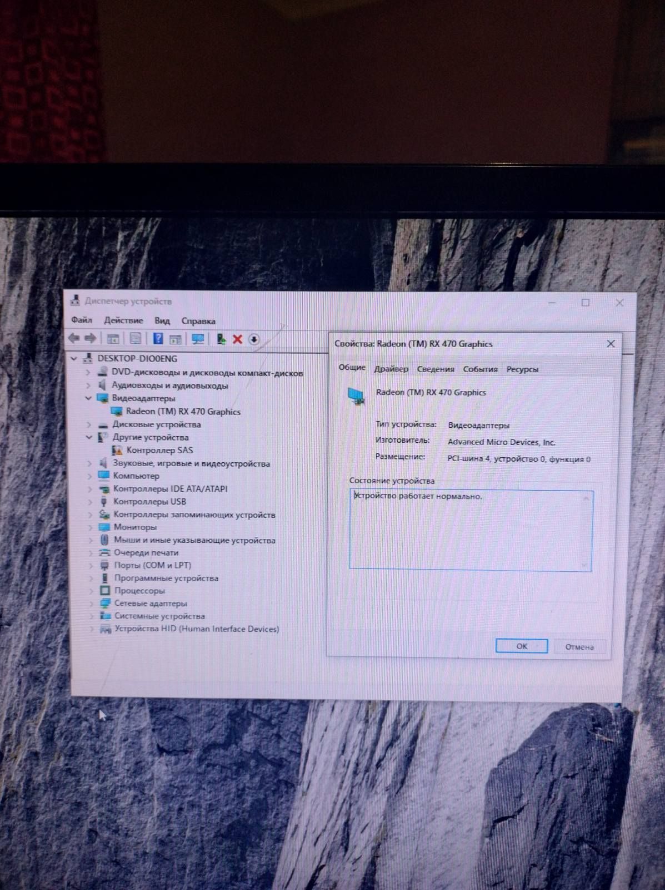The width and height of the screenshot is (665, 890).
Task: Expand the Системные устройства category
Action: [x=91, y=616]
